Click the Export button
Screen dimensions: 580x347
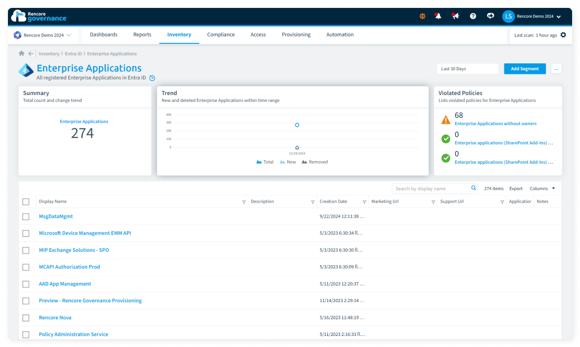coord(516,189)
